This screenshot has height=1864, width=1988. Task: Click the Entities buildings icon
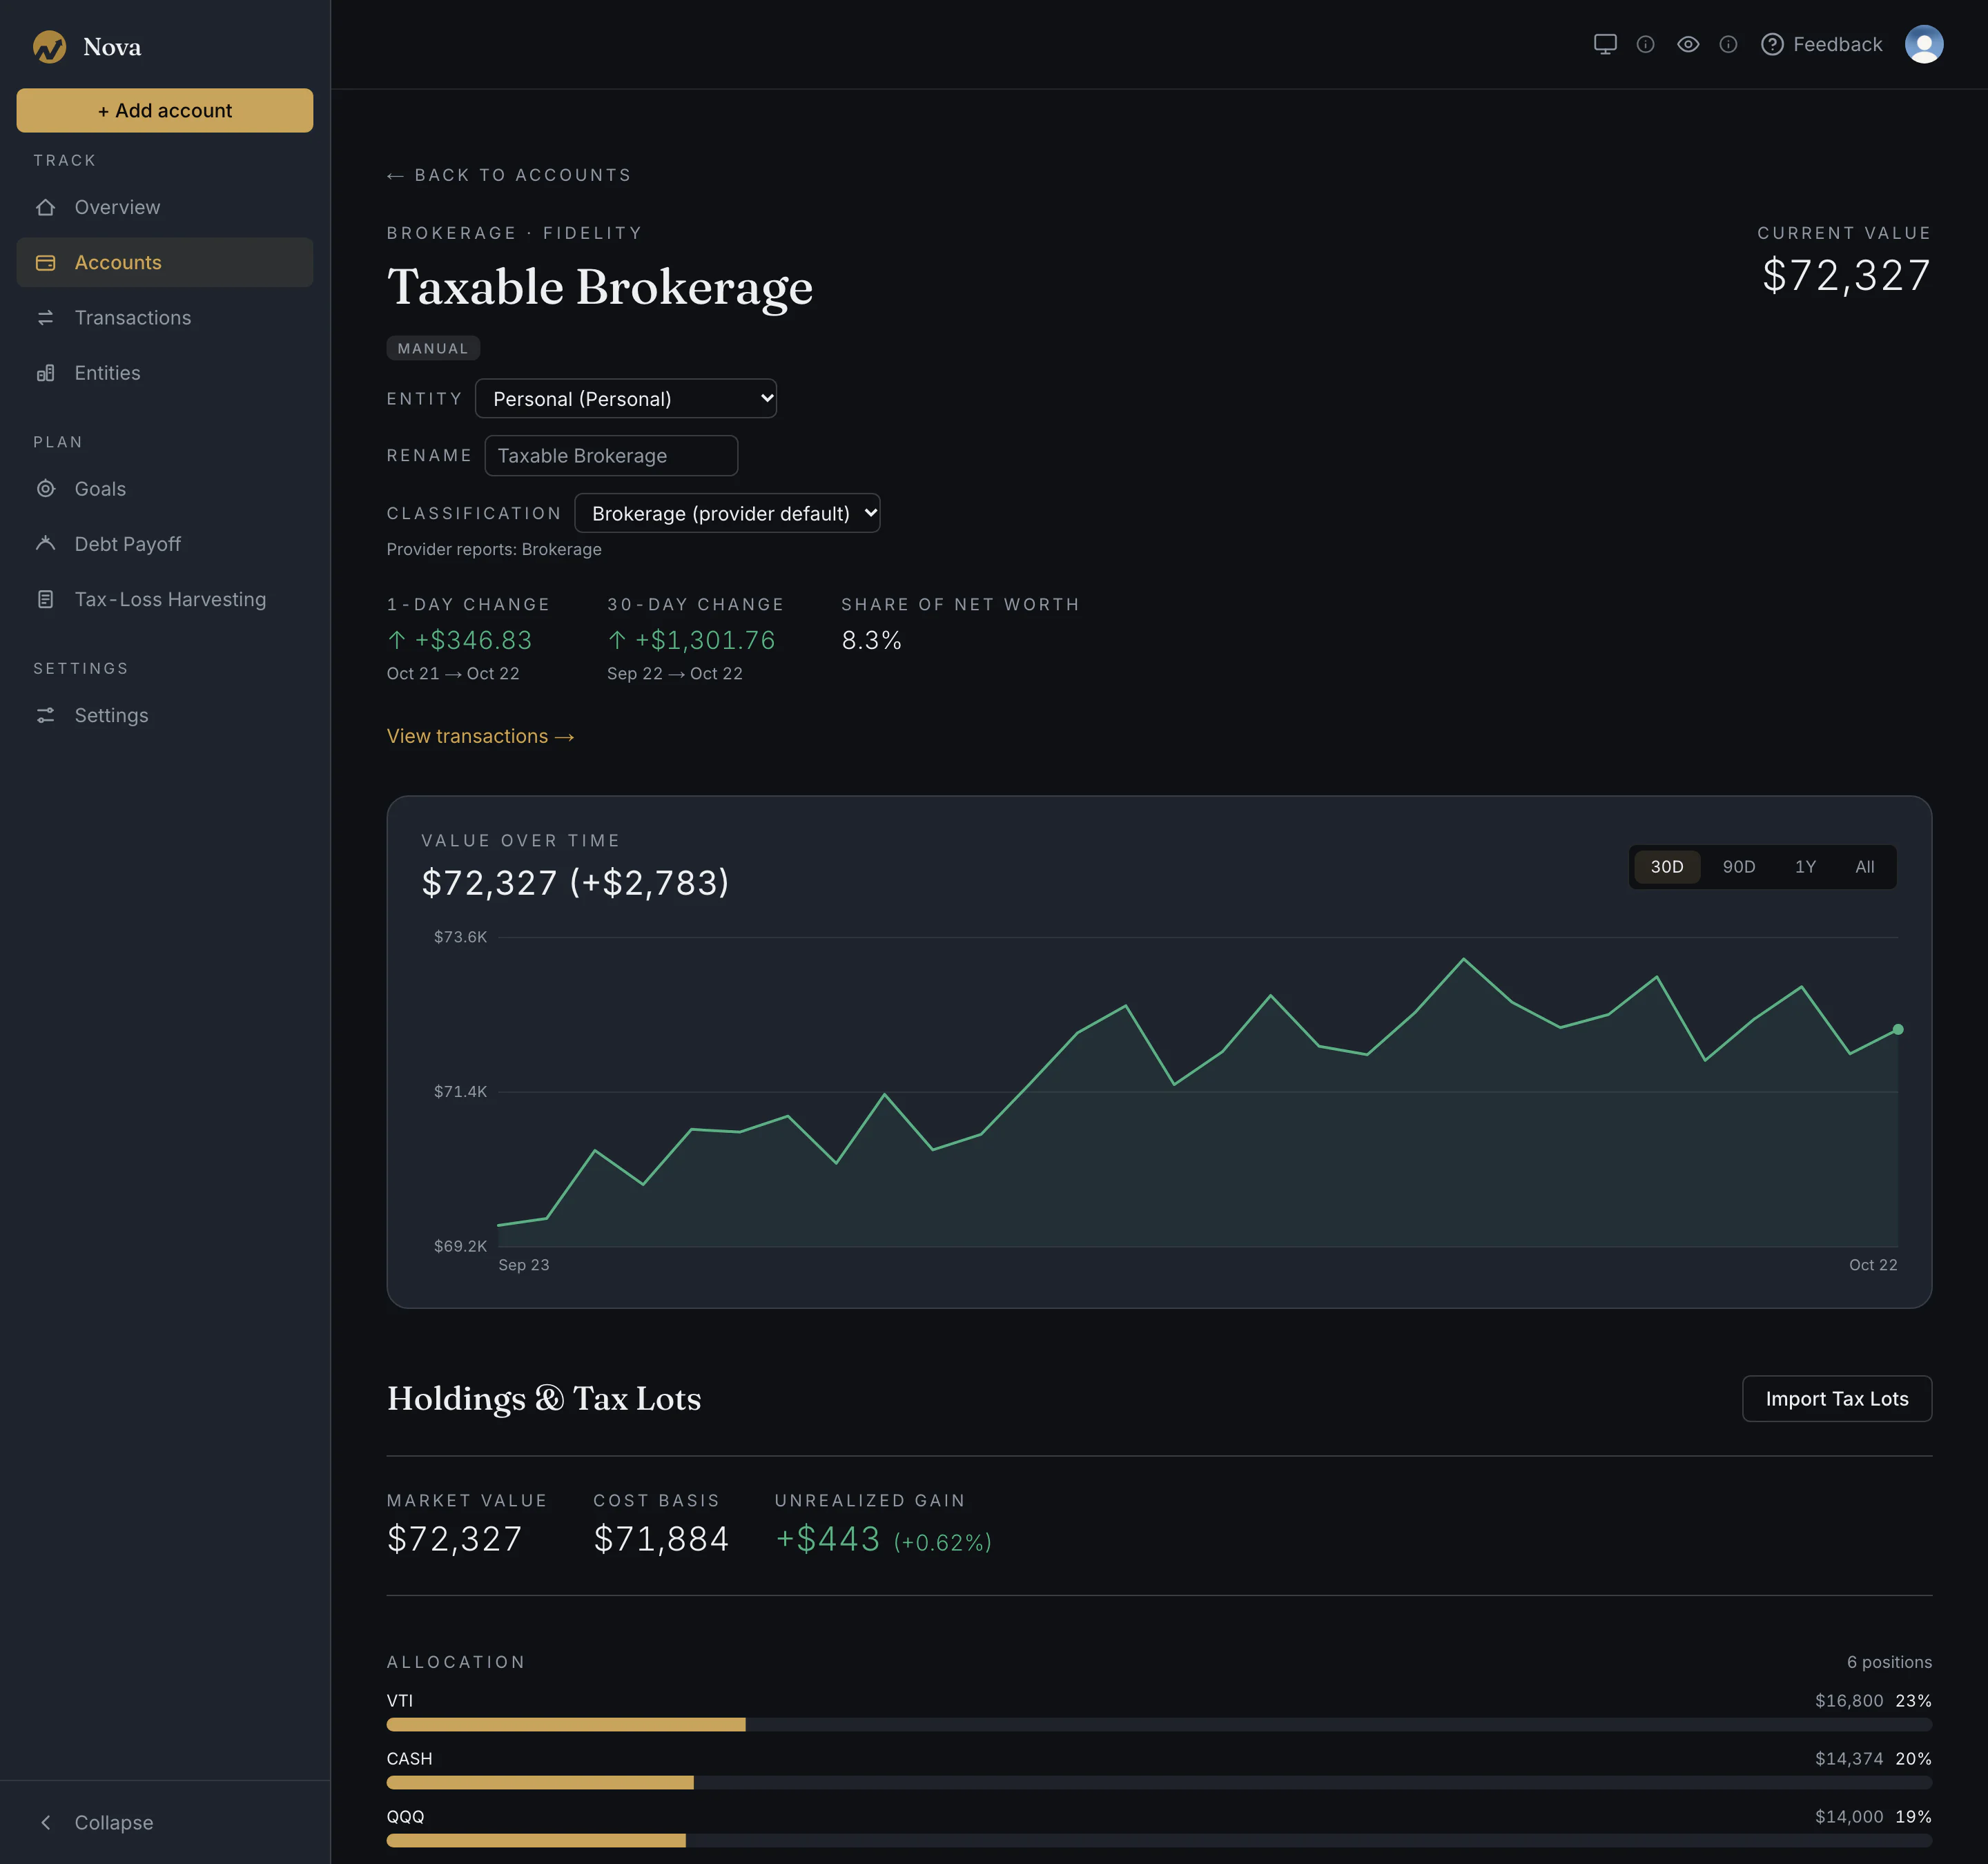[x=45, y=373]
